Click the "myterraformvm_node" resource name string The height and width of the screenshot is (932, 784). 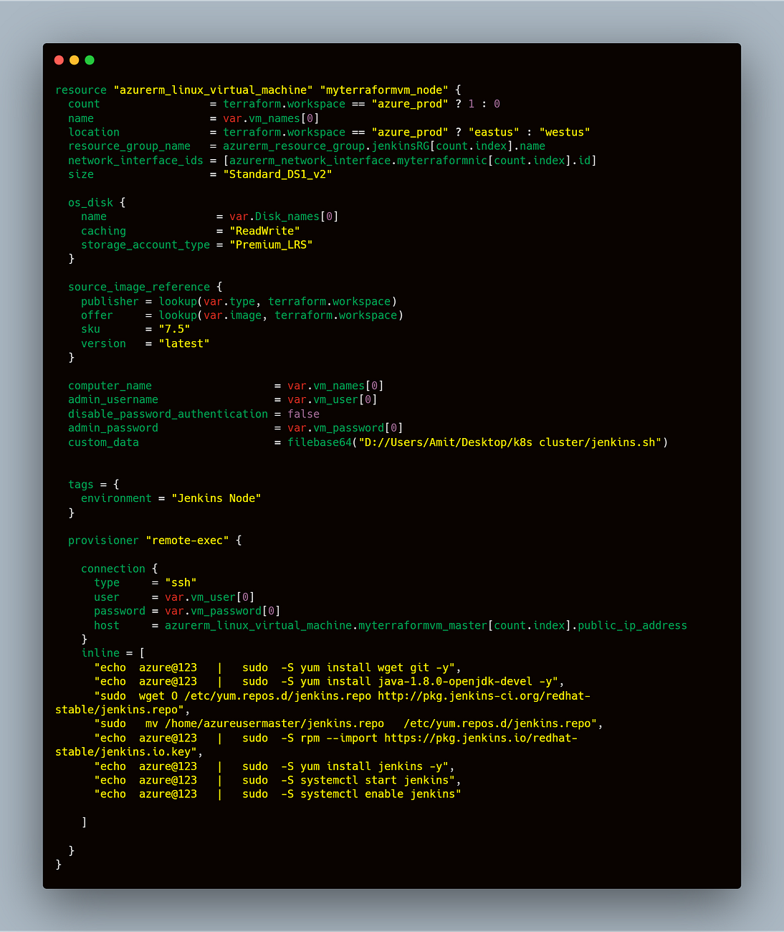point(384,90)
